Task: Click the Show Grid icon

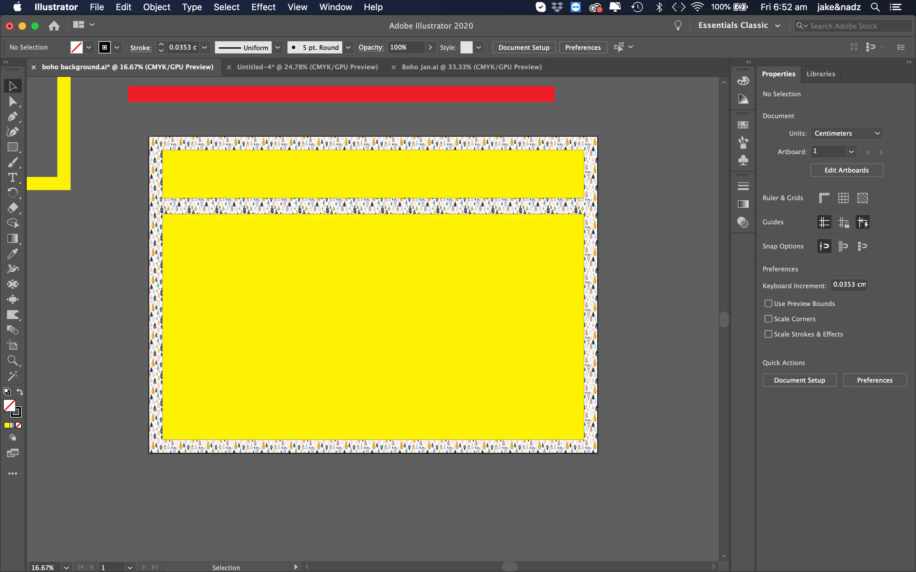Action: click(843, 198)
